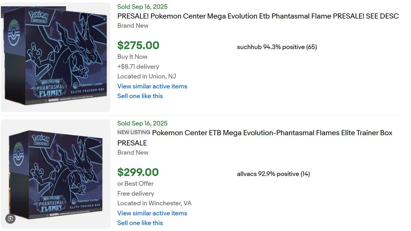Click the $299.00 price
411x231 pixels.
(x=138, y=172)
